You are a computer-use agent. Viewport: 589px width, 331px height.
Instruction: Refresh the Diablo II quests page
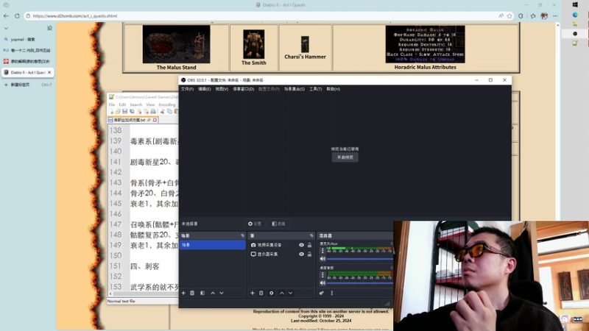pyautogui.click(x=17, y=15)
